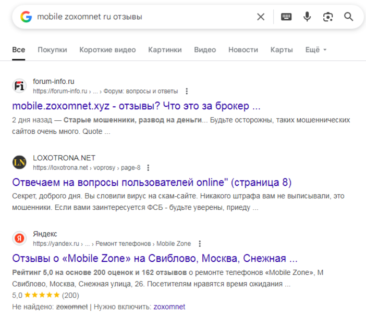This screenshot has height=318, width=366.
Task: Open the Картинки tab
Action: pyautogui.click(x=165, y=49)
